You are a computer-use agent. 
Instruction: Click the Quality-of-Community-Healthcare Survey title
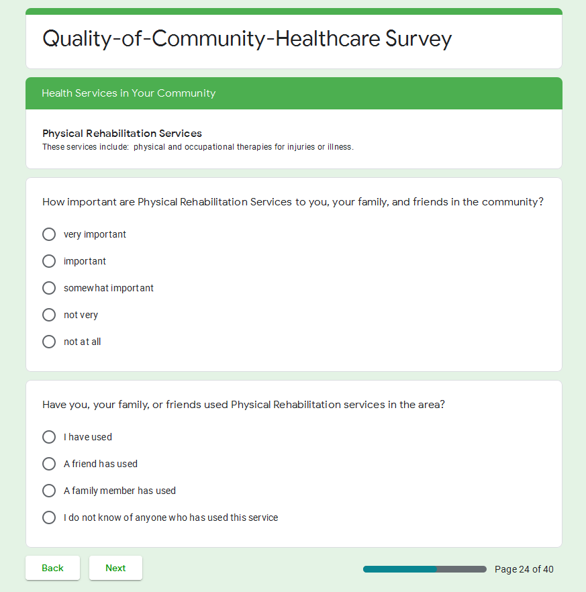click(247, 39)
